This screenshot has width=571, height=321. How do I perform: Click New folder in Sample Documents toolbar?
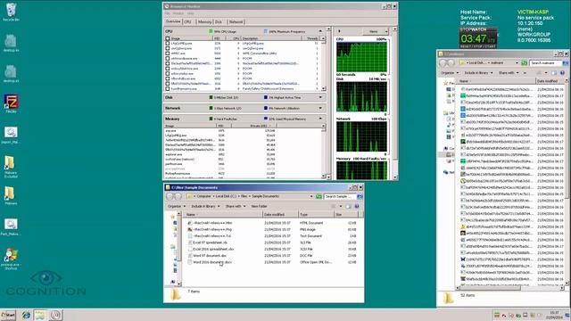259,206
